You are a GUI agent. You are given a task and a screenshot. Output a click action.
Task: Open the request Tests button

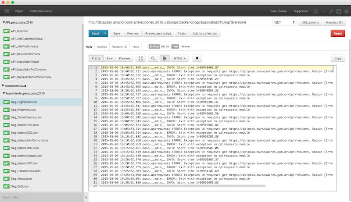(x=182, y=33)
